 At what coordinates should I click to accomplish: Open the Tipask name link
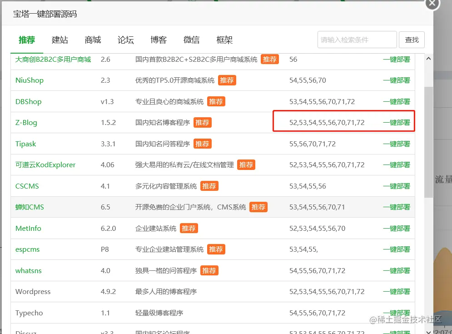click(25, 144)
